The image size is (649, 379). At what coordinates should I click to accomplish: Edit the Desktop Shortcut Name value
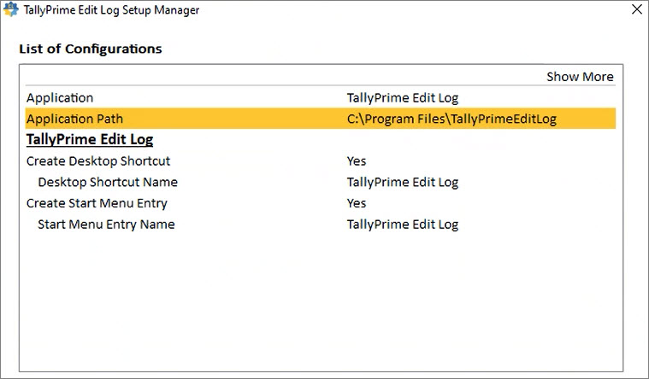pos(403,183)
